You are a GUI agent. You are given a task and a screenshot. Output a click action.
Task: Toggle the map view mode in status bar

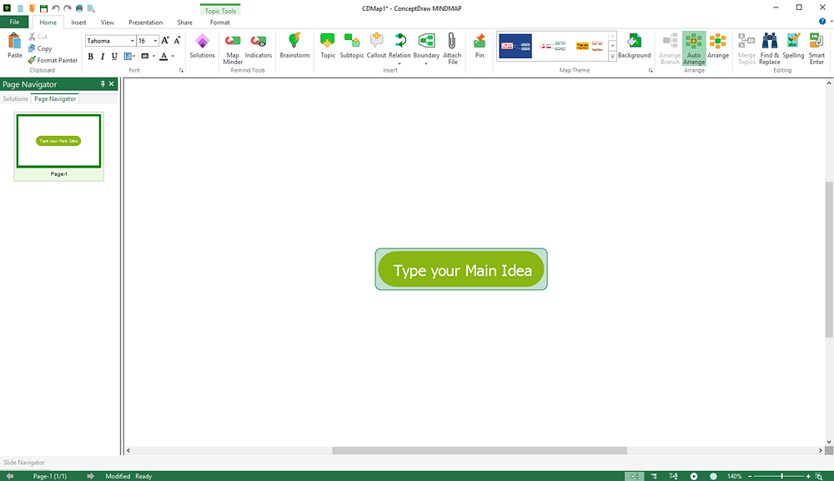(634, 476)
